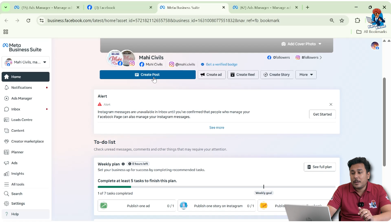
Task: Open Publish one story on Instagram task
Action: point(217,206)
